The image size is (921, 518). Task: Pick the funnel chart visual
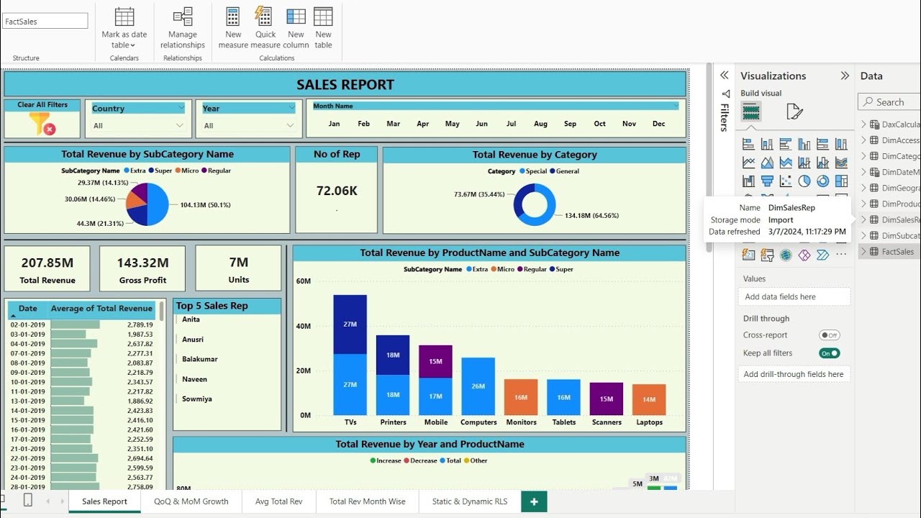(767, 181)
